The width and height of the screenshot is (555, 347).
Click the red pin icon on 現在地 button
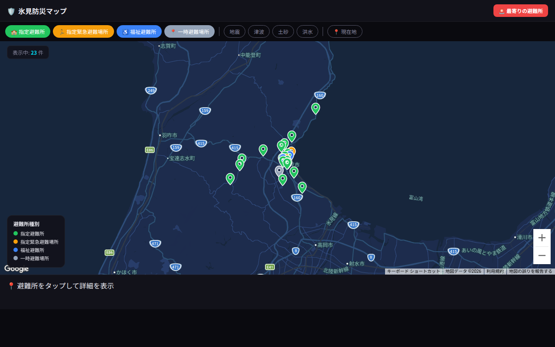pos(336,31)
